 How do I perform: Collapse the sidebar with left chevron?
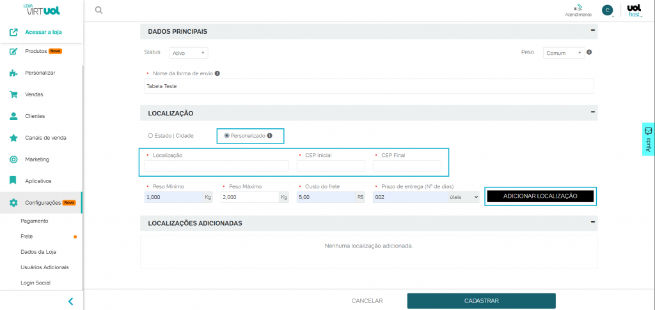click(70, 301)
